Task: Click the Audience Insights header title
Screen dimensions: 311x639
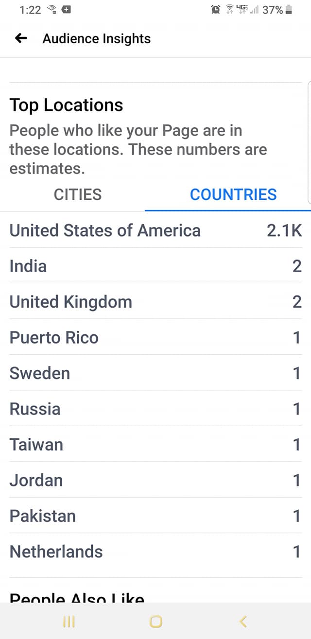Action: click(97, 39)
